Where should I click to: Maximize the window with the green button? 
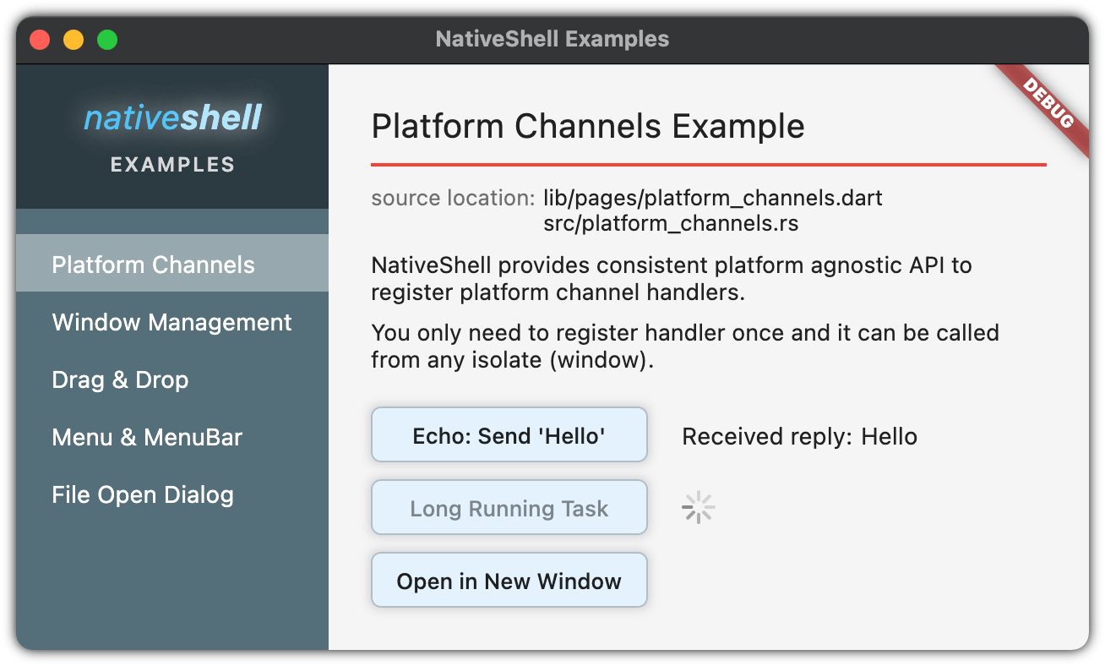pos(107,40)
